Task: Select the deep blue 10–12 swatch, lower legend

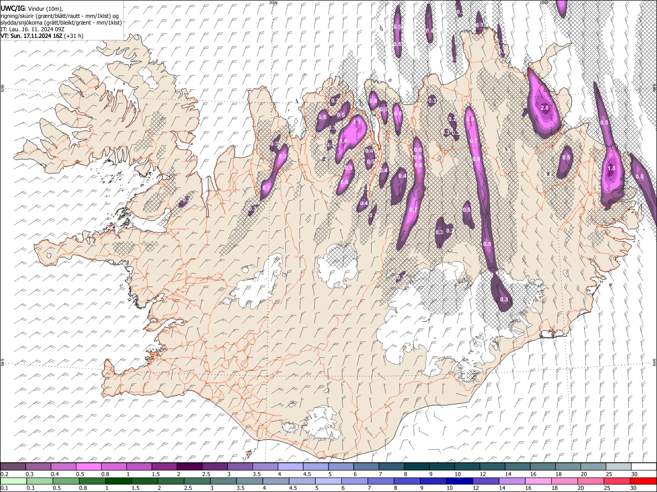Action: (459, 481)
